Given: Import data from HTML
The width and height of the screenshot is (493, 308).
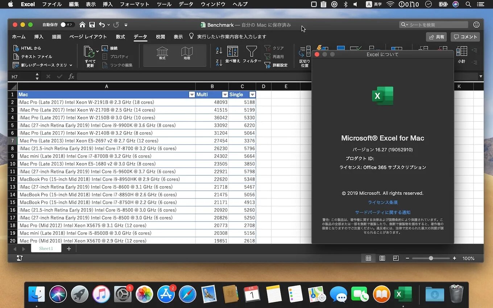Looking at the screenshot, I should coord(27,48).
